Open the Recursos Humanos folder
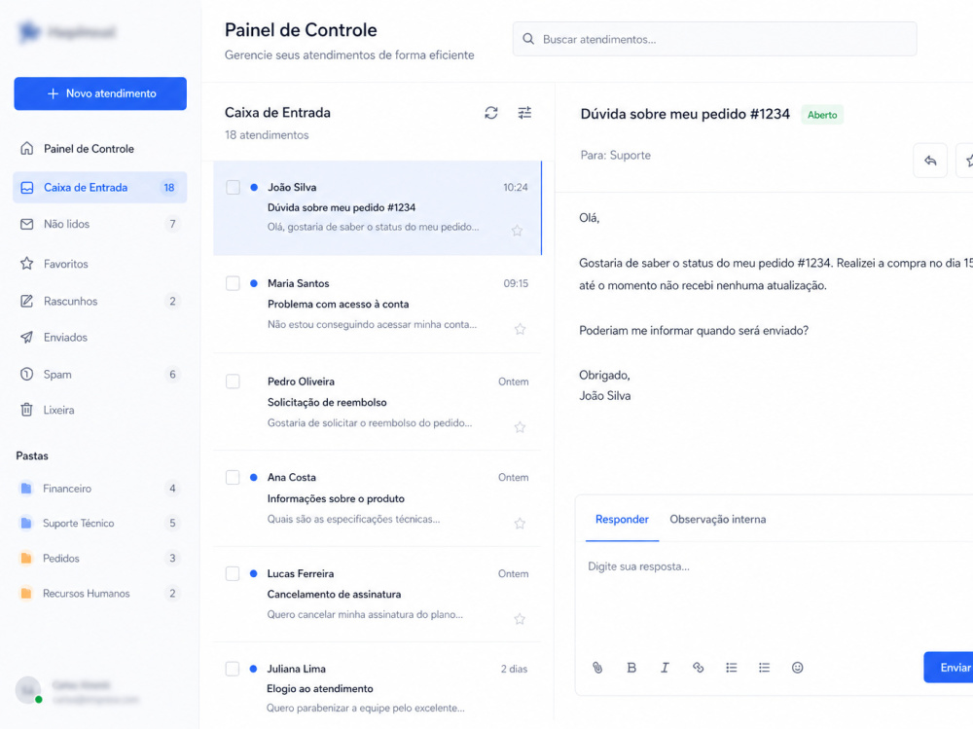This screenshot has height=729, width=973. pos(100,594)
